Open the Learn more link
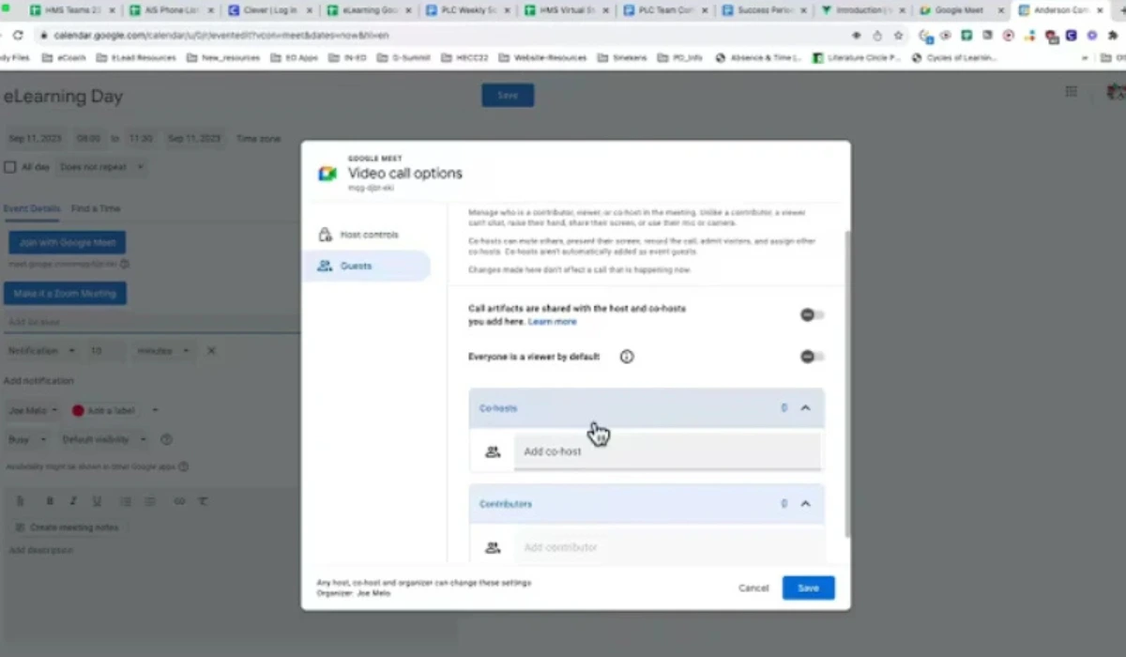Screen dimensions: 1126x657 [552, 321]
